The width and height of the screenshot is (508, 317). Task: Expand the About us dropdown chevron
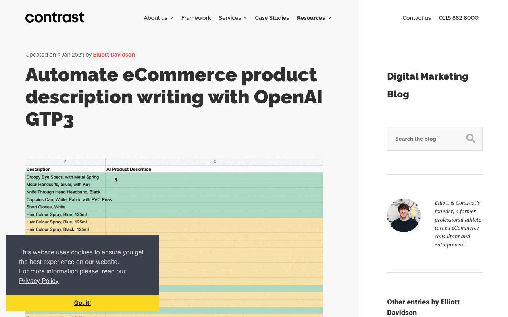point(171,18)
